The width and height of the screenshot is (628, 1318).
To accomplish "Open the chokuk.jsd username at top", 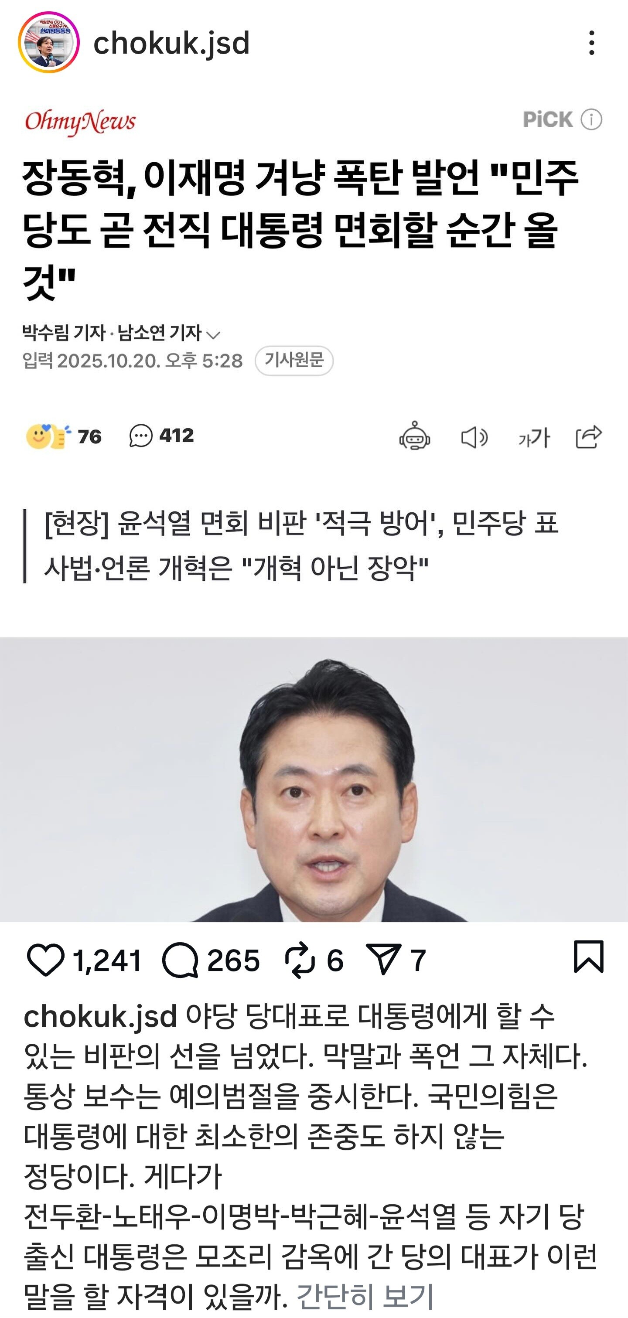I will point(171,43).
